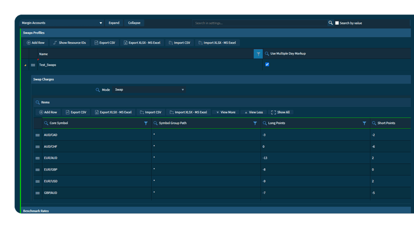This screenshot has width=414, height=227.
Task: Add Row in the Items toolbar
Action: (48, 112)
